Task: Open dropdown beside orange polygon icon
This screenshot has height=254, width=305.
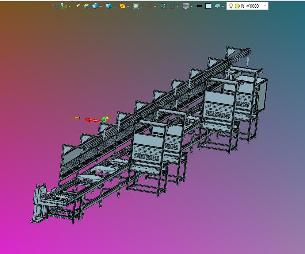Action: coord(128,7)
